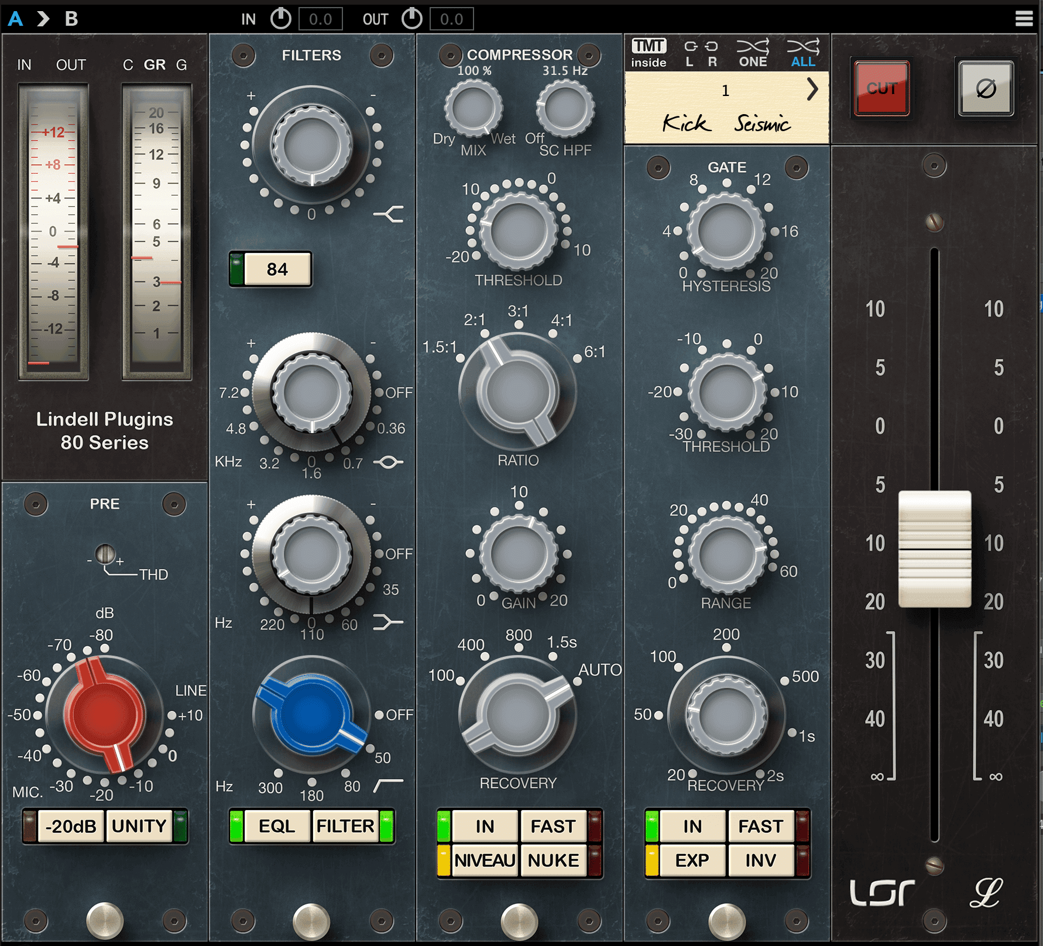1043x946 pixels.
Task: Toggle the red CUT mute button
Action: pos(881,88)
